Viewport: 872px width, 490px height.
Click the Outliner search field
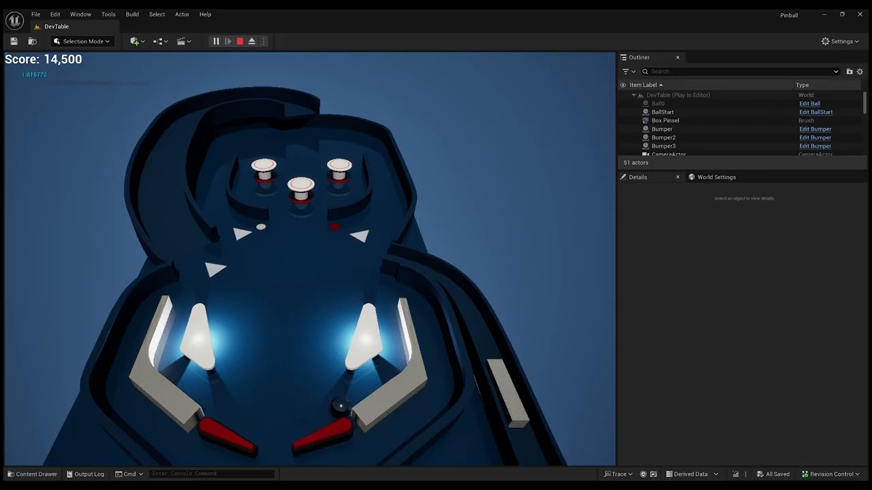739,71
